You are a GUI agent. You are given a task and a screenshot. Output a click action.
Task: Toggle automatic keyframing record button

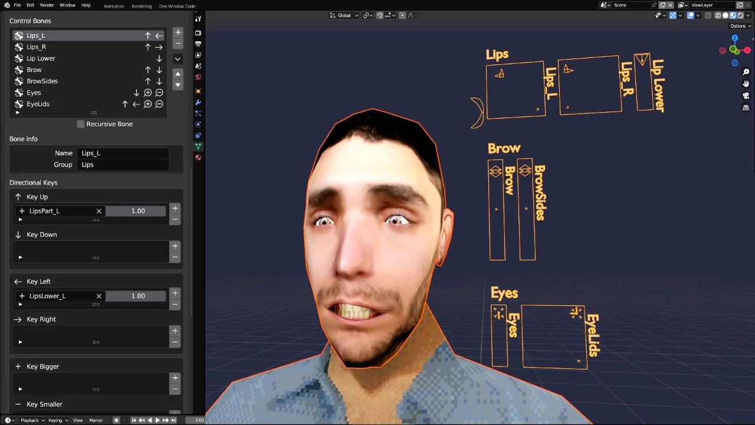tap(116, 420)
